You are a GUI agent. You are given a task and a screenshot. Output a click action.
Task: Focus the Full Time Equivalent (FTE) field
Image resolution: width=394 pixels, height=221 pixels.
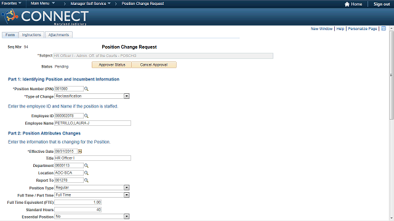click(78, 202)
